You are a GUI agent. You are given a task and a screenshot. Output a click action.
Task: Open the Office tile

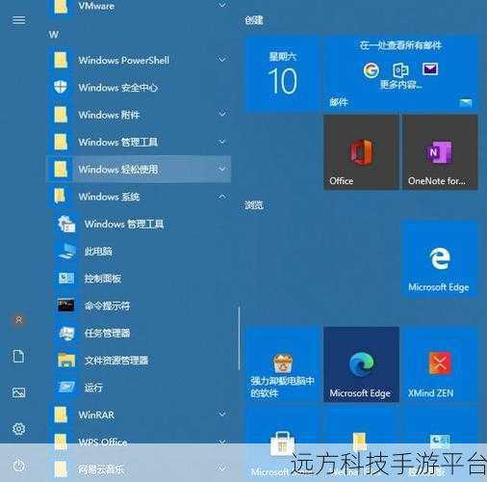point(361,152)
